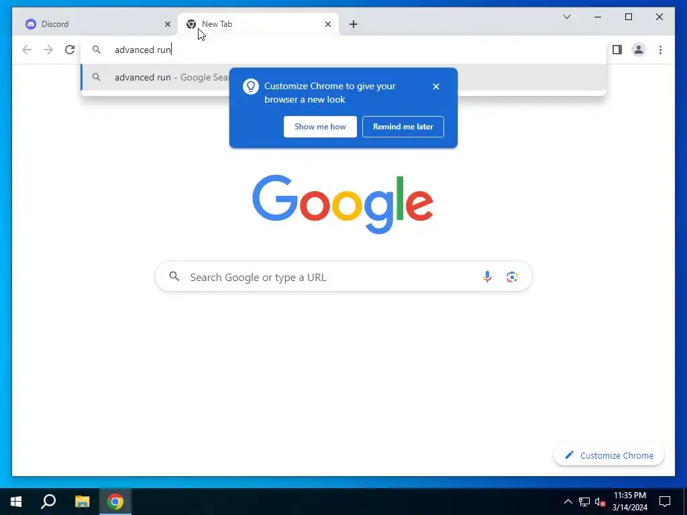Image resolution: width=687 pixels, height=515 pixels.
Task: Open File Explorer from the taskbar
Action: [82, 502]
